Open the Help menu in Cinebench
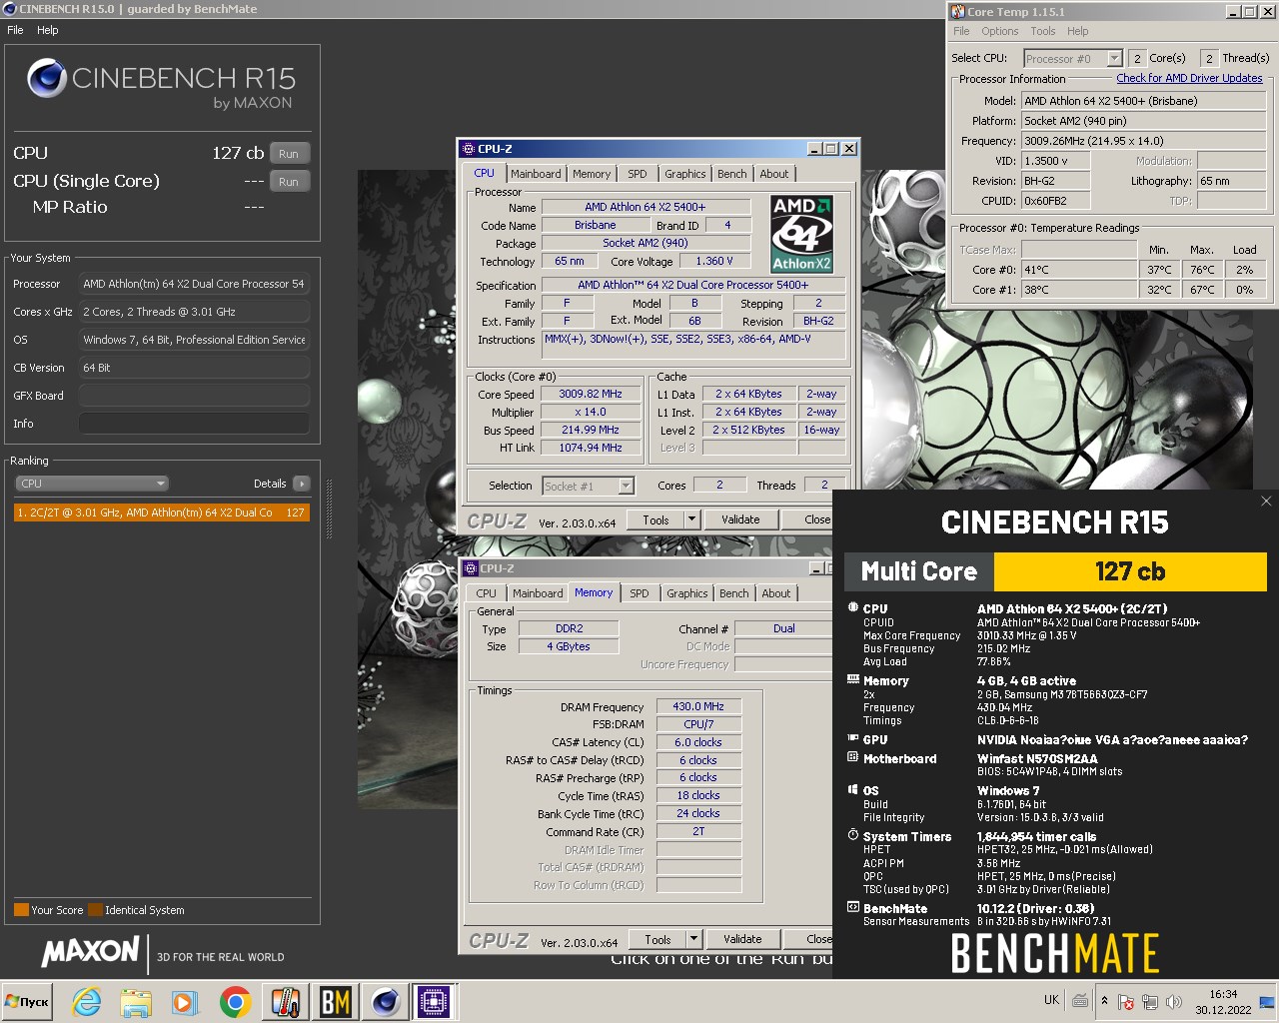This screenshot has width=1279, height=1023. [48, 30]
